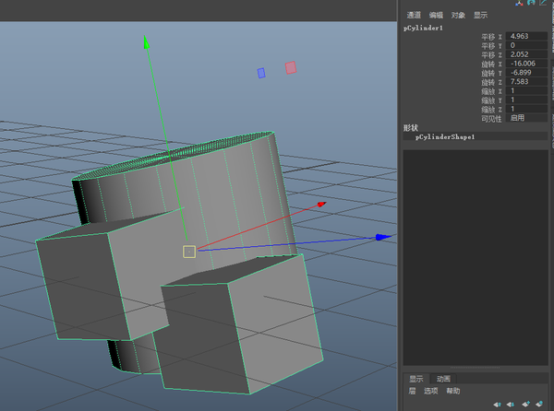The image size is (554, 411).
Task: Open the 通道 menu in Channel Box
Action: pyautogui.click(x=414, y=15)
